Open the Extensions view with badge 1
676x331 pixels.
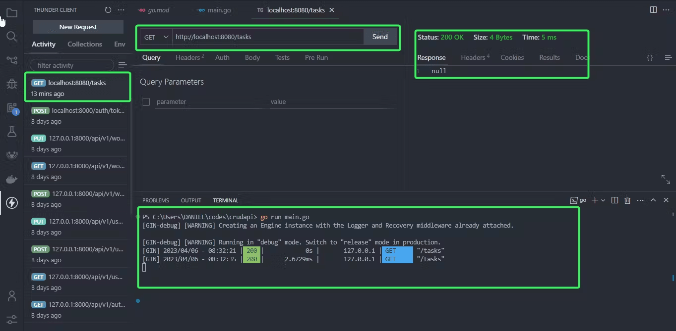point(12,108)
